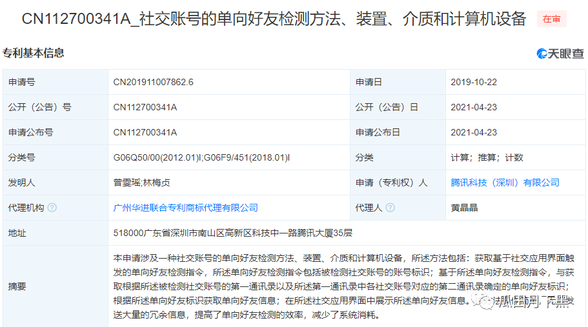This screenshot has height=327, width=588.
Task: Click the 在审 status badge
Action: (x=552, y=19)
